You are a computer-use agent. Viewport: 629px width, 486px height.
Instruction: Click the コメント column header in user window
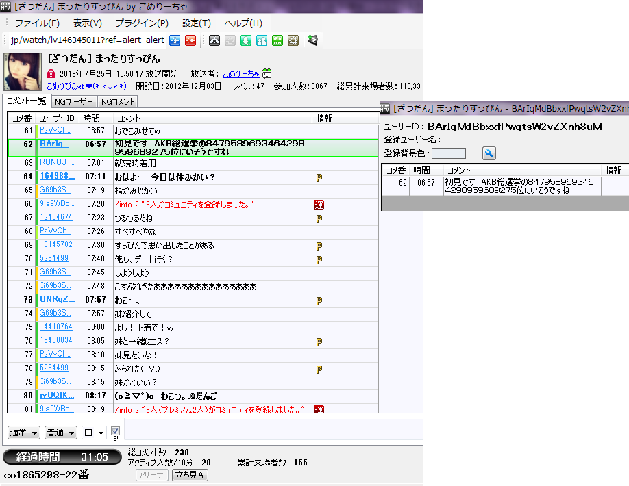pos(522,170)
